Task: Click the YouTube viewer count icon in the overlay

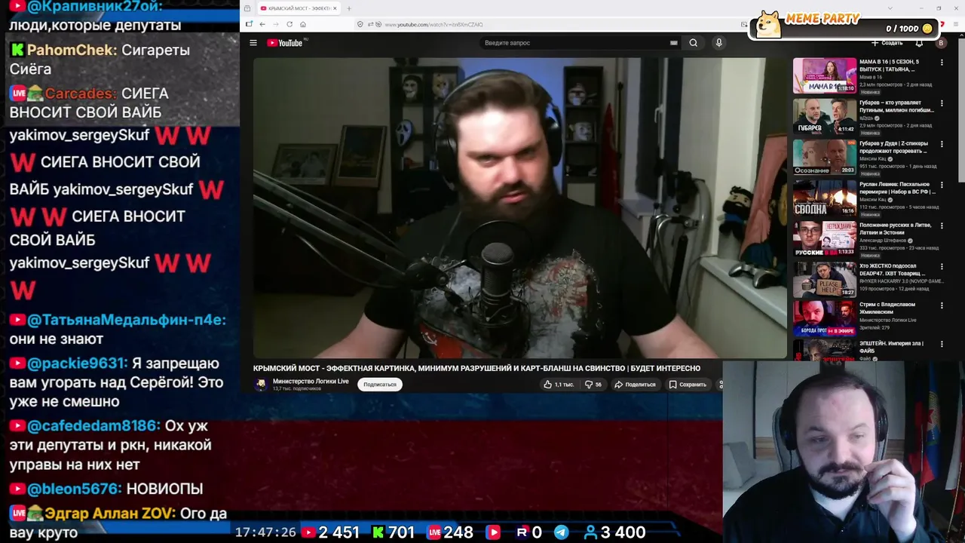Action: pos(308,532)
